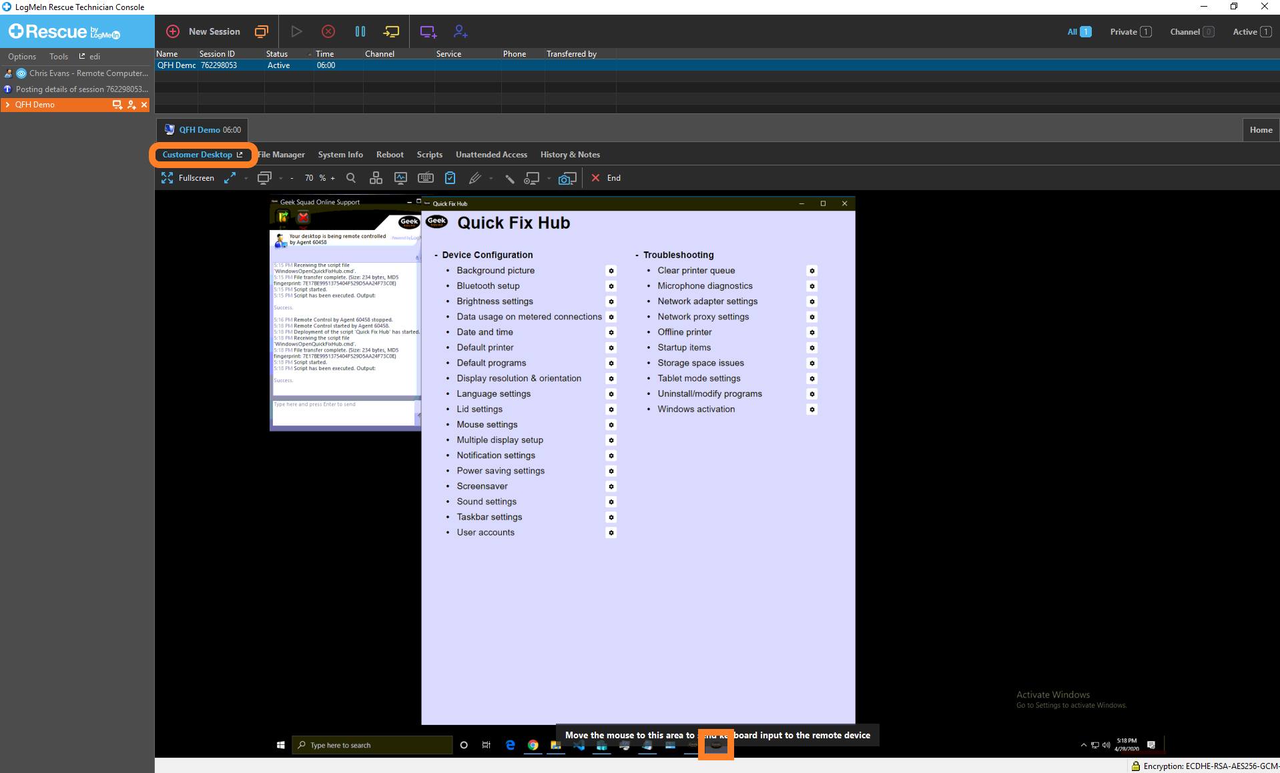The image size is (1280, 773).
Task: Toggle Fullscreen viewing mode
Action: pos(188,178)
